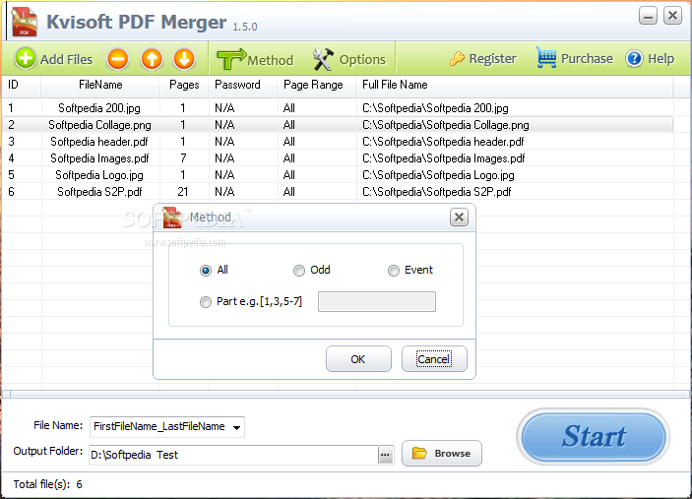Click the Browse folder button
Screen dimensions: 692x499
[441, 453]
